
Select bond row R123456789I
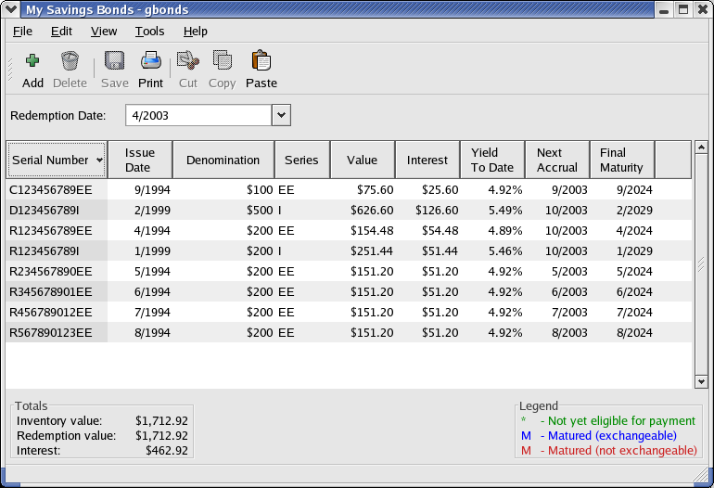pyautogui.click(x=349, y=251)
